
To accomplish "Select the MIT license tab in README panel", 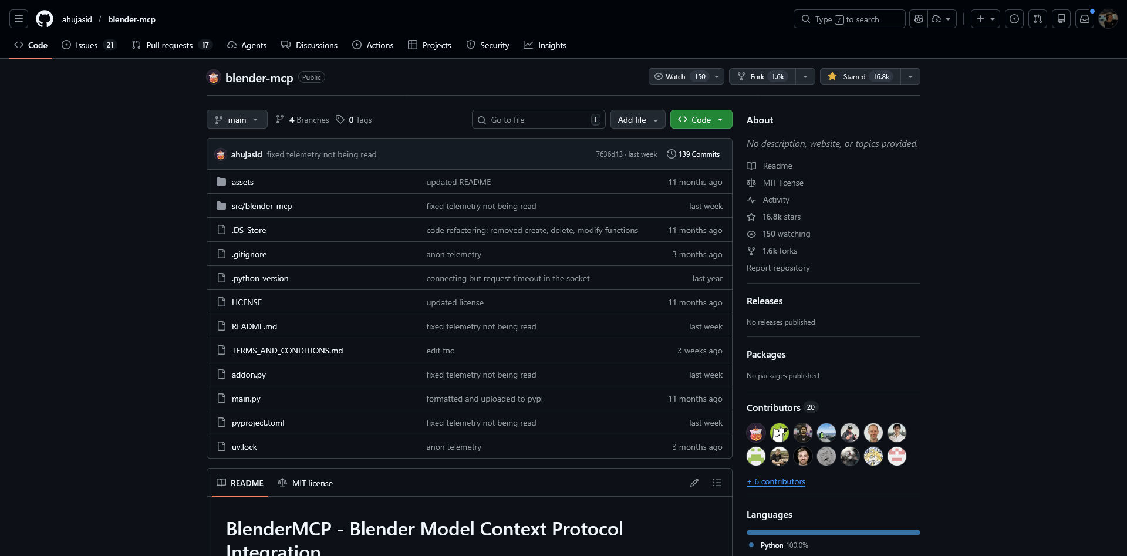I will 305,483.
